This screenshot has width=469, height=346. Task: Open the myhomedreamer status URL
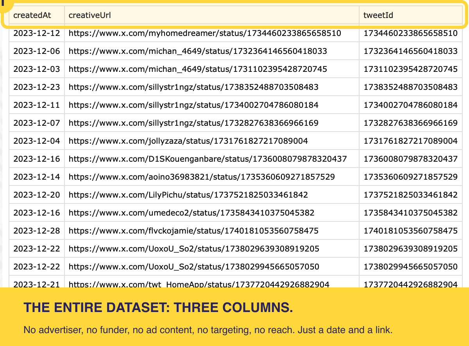pyautogui.click(x=205, y=33)
